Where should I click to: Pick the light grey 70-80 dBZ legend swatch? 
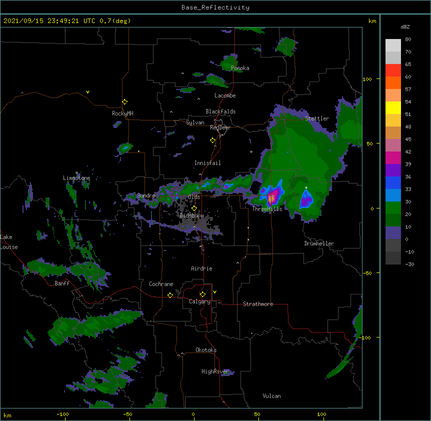pos(393,45)
